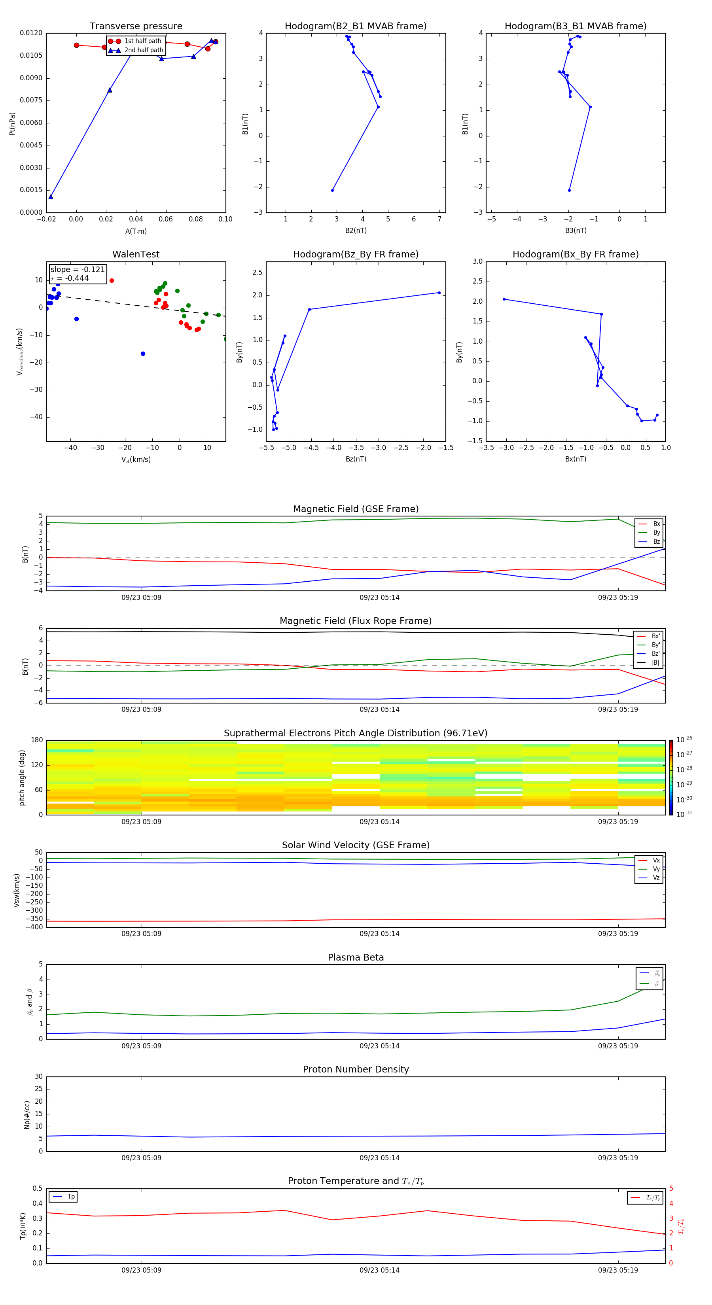
Task: Click the 'Magnetic Field (Flux Rope Frame)' title
Action: [356, 621]
